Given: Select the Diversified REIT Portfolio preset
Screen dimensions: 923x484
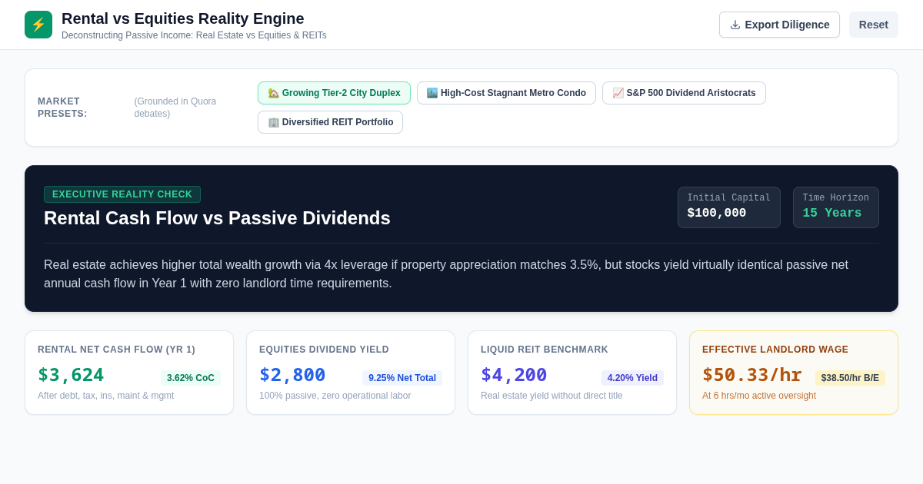Looking at the screenshot, I should [330, 122].
